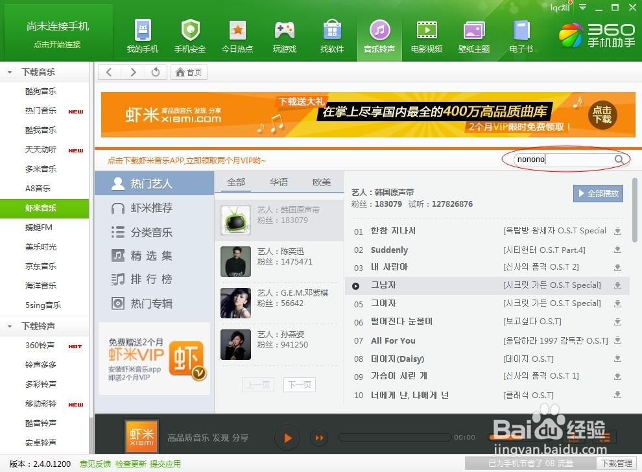Go back with the left arrow
The image size is (642, 472).
[109, 72]
